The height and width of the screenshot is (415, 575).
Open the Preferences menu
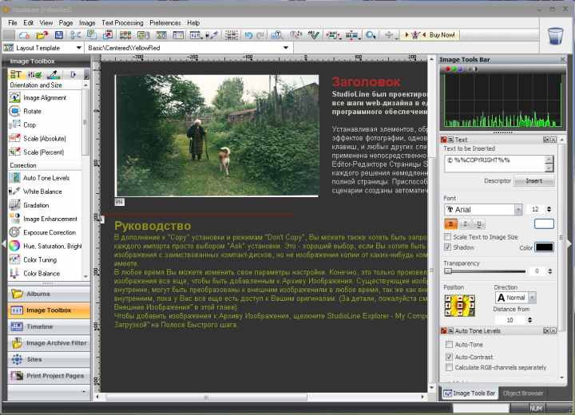point(165,22)
